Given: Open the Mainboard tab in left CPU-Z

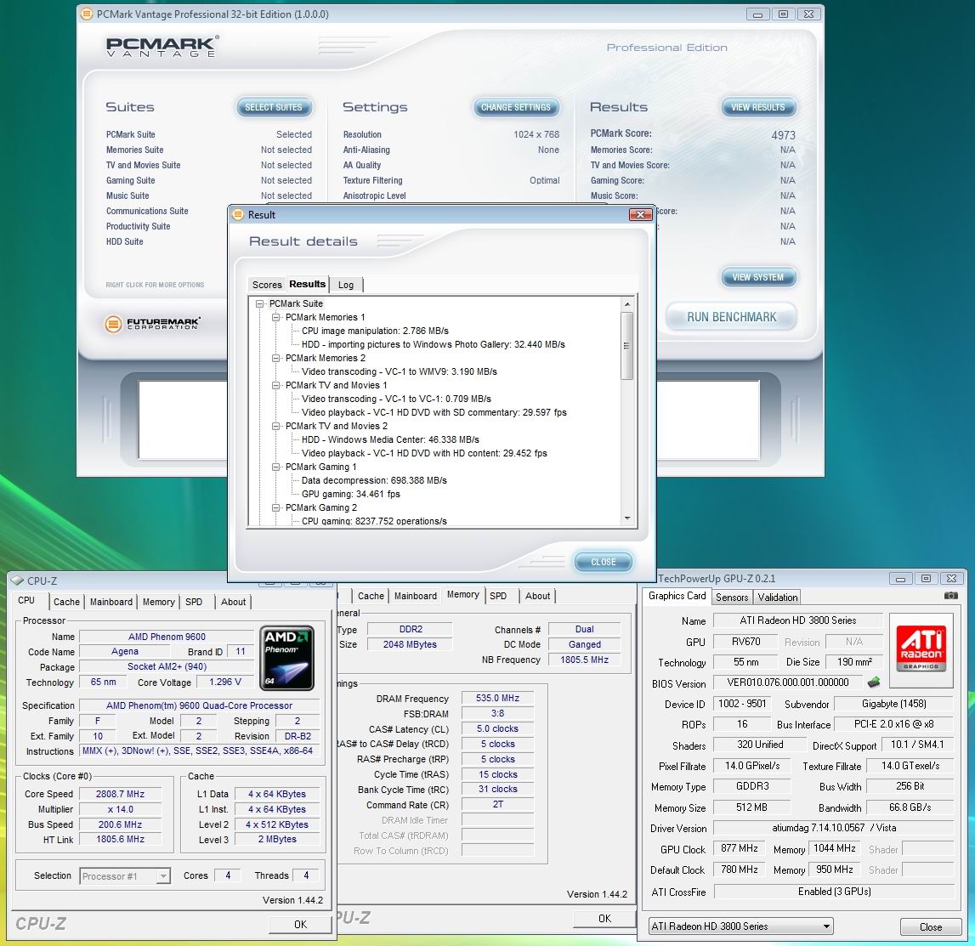Looking at the screenshot, I should pos(111,602).
